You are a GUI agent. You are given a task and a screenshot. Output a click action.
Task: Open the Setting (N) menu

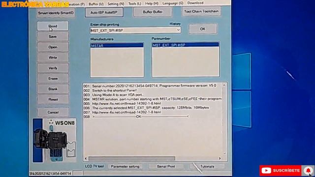point(116,3)
